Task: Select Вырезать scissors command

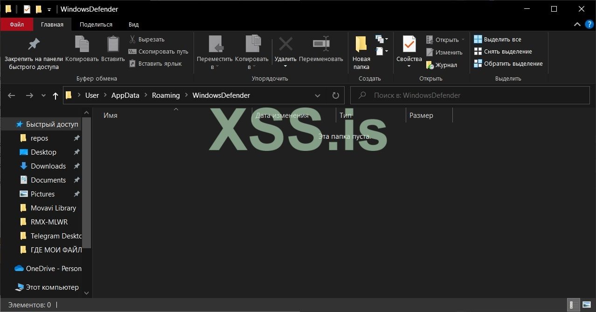Action: pyautogui.click(x=146, y=40)
